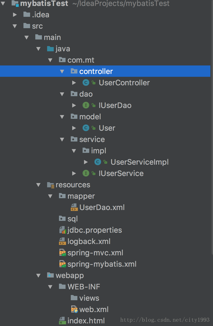Click the resources root folder icon
Image resolution: width=213 pixels, height=326 pixels.
50,185
